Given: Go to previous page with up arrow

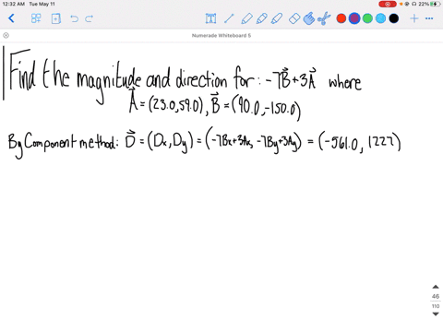Looking at the screenshot, I should (x=436, y=287).
